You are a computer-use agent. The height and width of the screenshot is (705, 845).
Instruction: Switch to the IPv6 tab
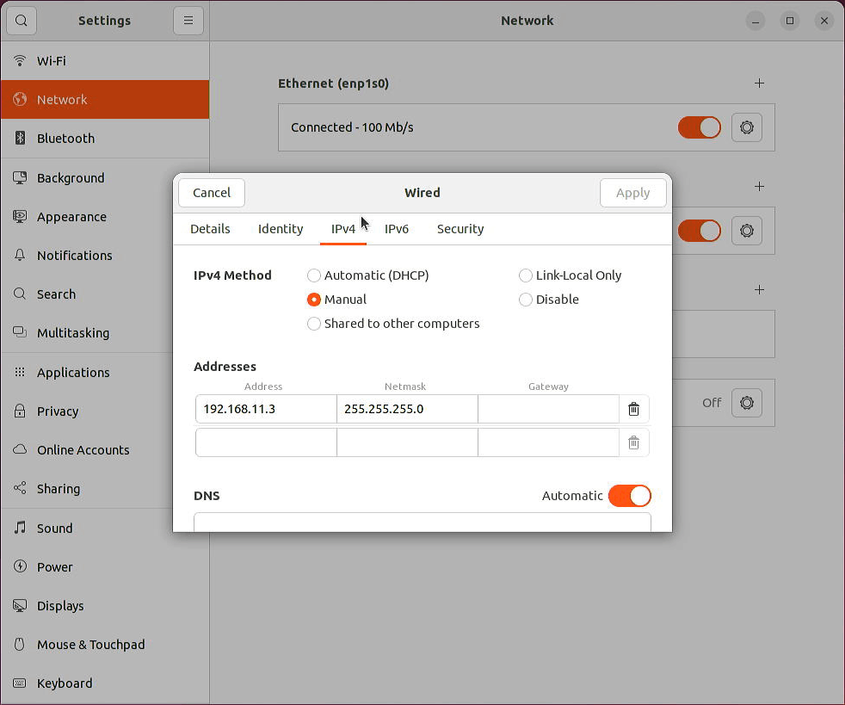coord(397,229)
